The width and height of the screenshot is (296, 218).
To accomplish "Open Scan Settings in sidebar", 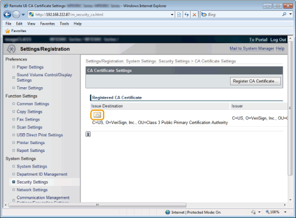I will pos(30,127).
